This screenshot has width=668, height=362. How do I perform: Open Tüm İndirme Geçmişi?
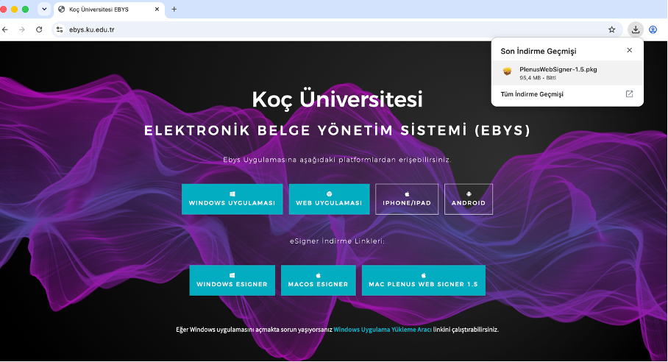click(x=567, y=94)
